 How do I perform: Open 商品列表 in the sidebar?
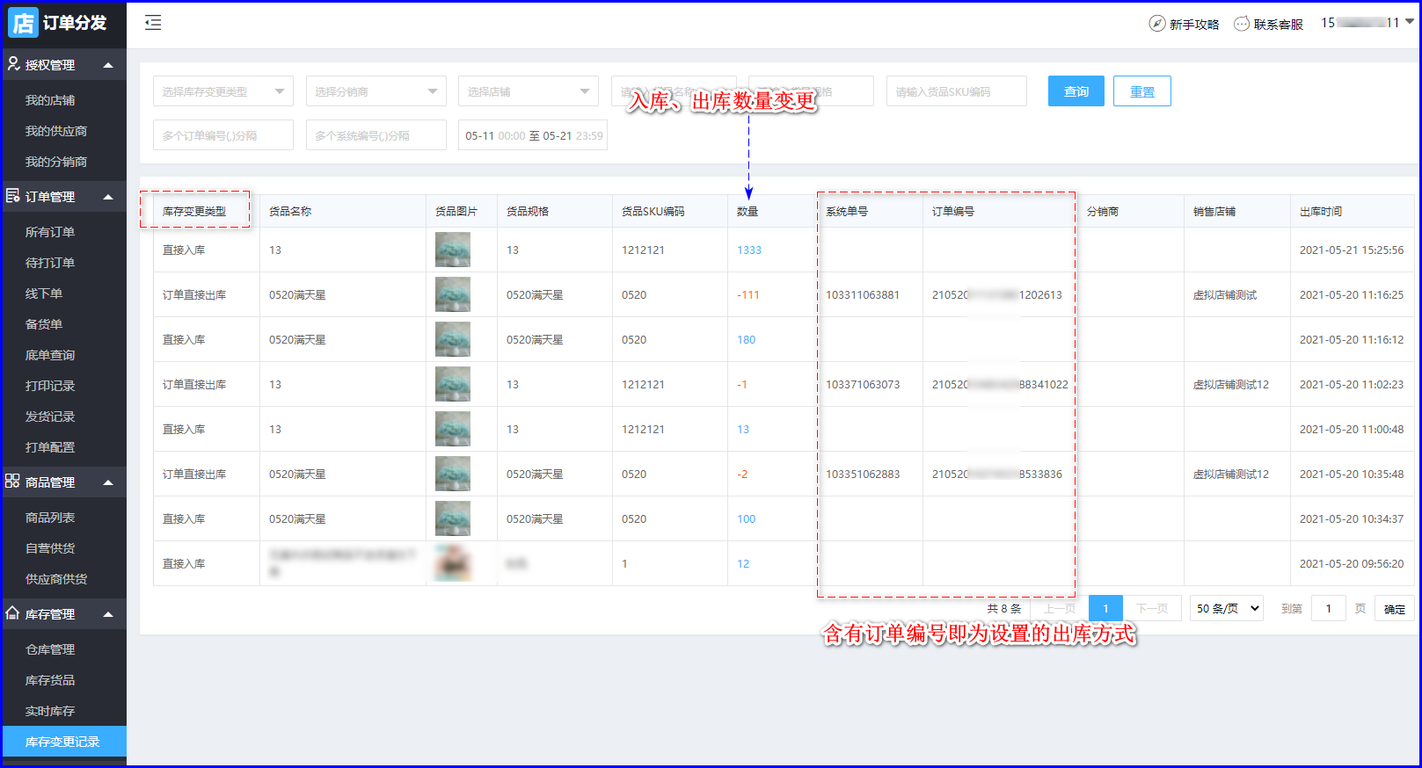click(50, 518)
